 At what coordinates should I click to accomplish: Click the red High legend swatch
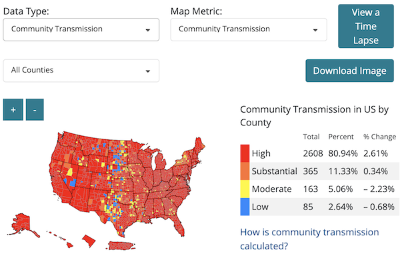click(x=245, y=153)
